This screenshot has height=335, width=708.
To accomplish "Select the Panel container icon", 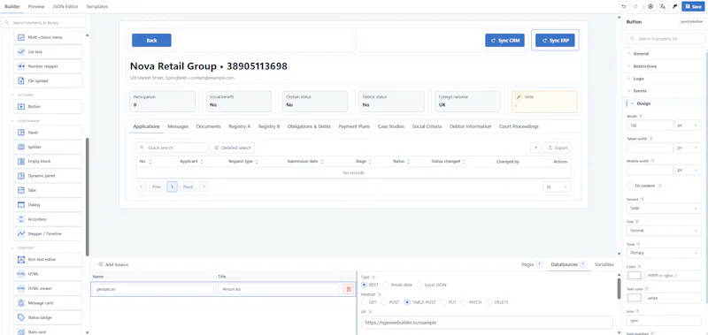I will pos(20,133).
